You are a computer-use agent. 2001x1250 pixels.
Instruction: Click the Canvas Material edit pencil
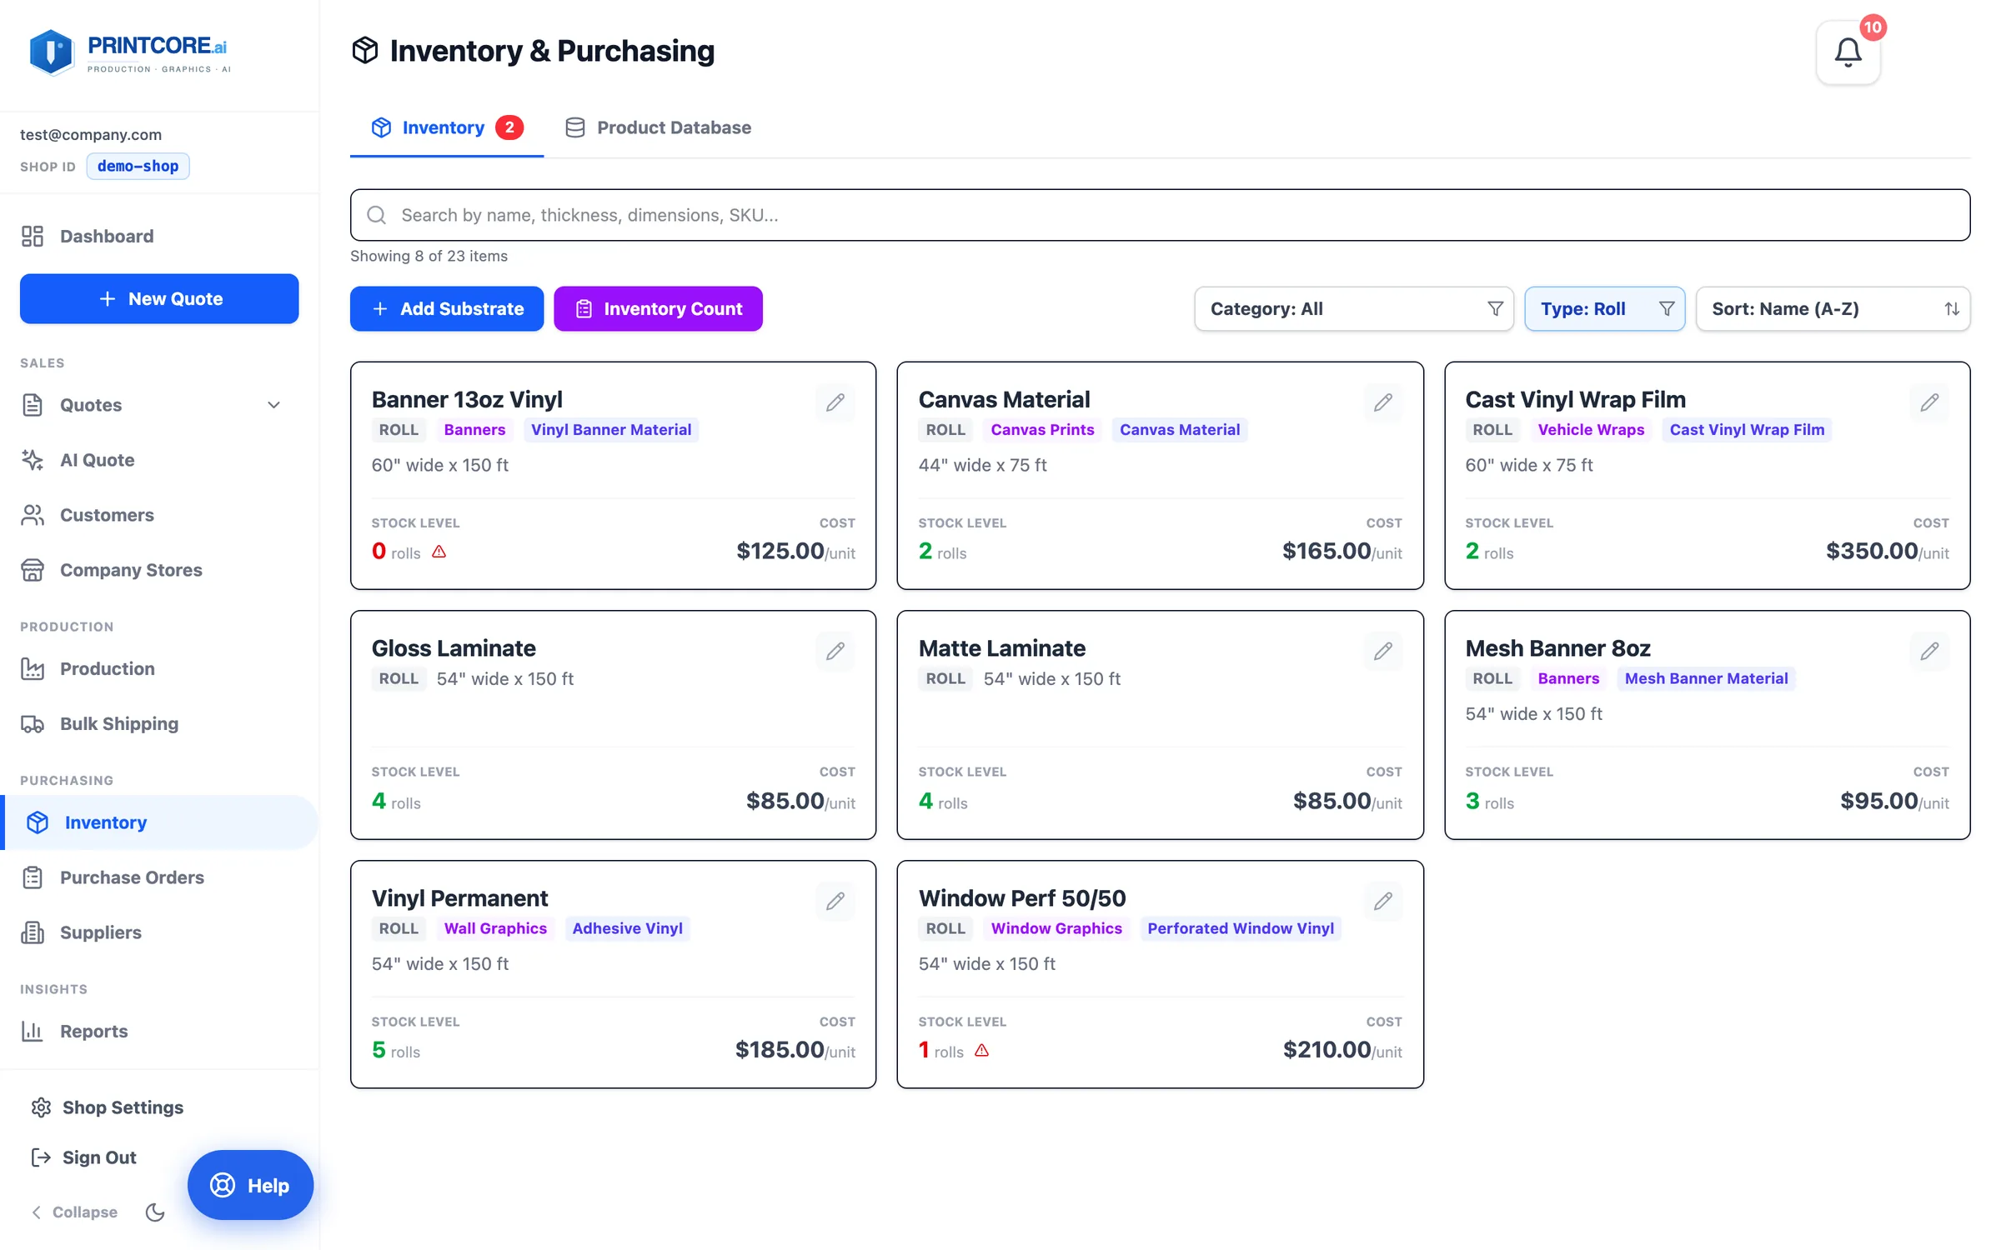pos(1382,402)
